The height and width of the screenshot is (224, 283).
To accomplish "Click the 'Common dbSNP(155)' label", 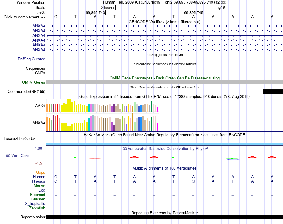I will pyautogui.click(x=27, y=92).
